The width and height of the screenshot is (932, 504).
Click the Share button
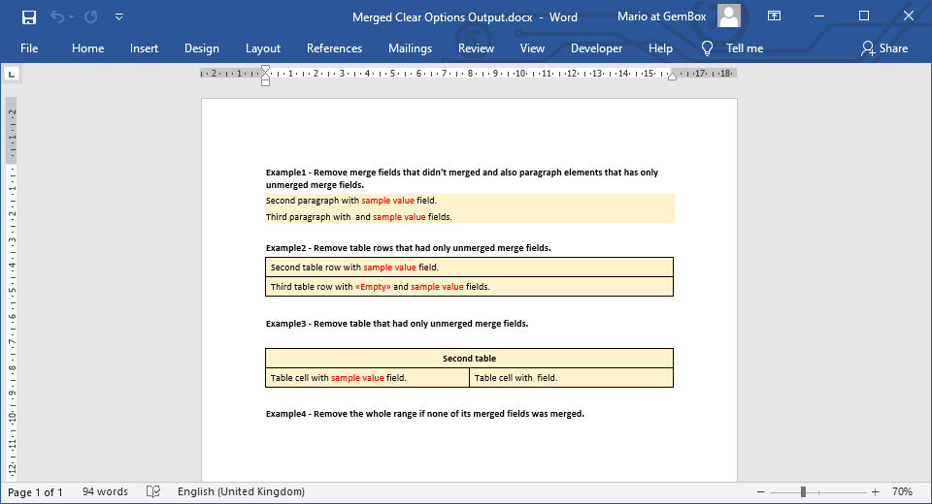pyautogui.click(x=883, y=48)
